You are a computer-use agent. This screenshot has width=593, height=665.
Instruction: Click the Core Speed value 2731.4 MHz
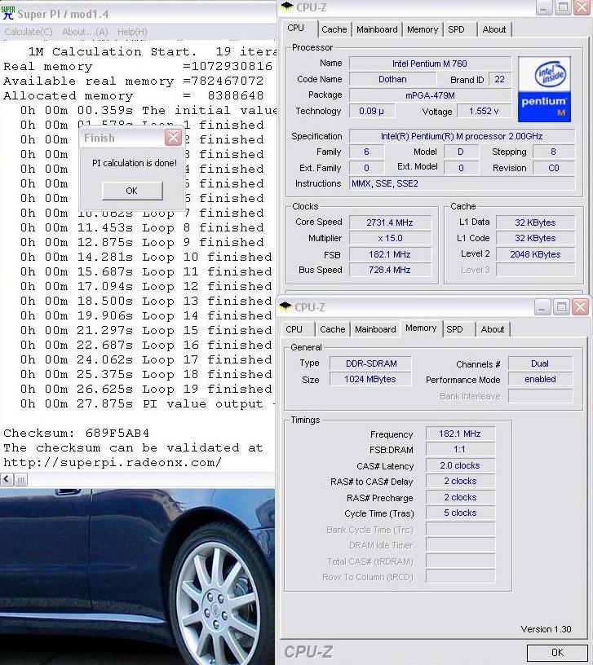click(390, 222)
